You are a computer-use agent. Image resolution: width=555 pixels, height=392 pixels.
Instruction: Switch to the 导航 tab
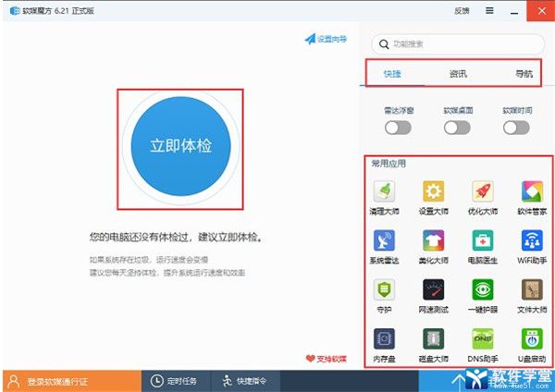tap(524, 74)
